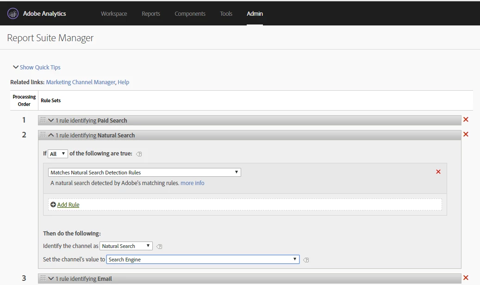This screenshot has height=285, width=480.
Task: Expand Show Quick Tips chevron
Action: pos(16,67)
